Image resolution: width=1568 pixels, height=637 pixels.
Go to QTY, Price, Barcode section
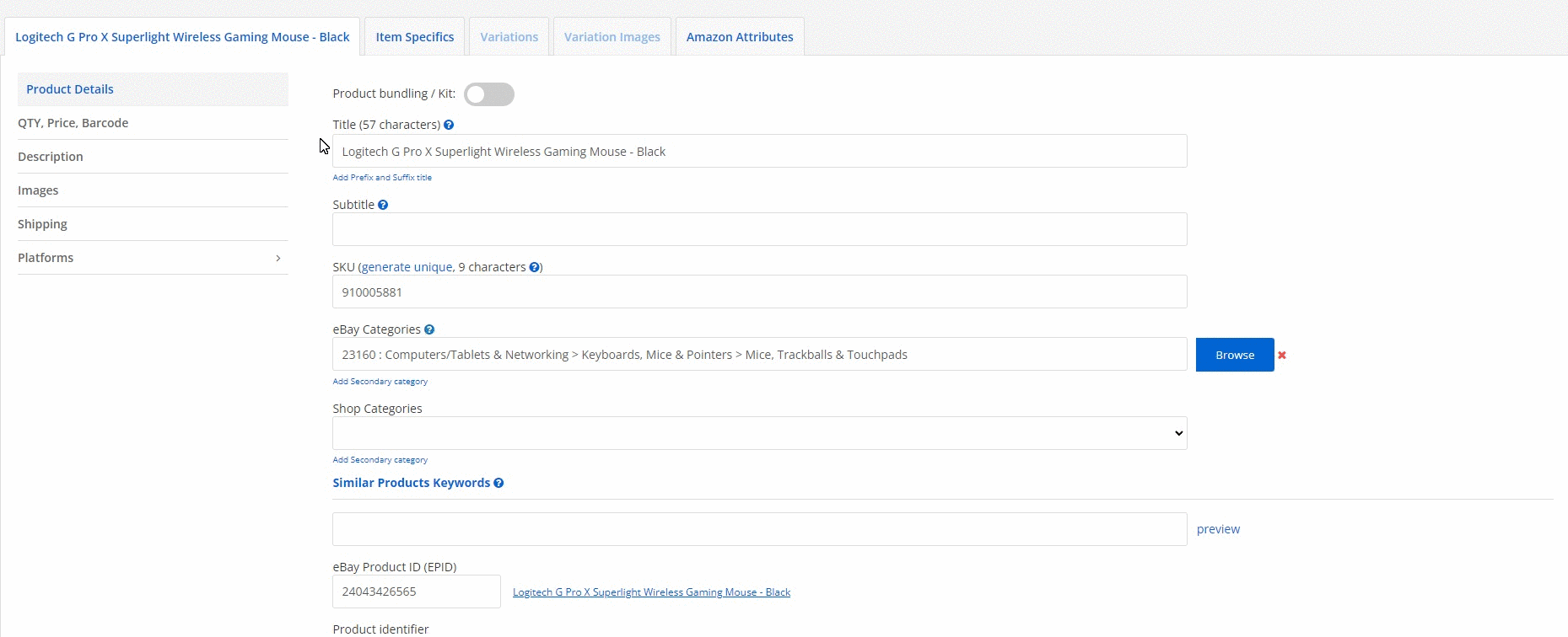click(153, 123)
